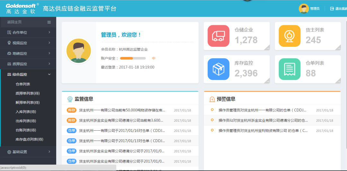The height and width of the screenshot is (171, 347).
Task: Open 仓单列表 in the sidebar submenu
Action: click(23, 84)
